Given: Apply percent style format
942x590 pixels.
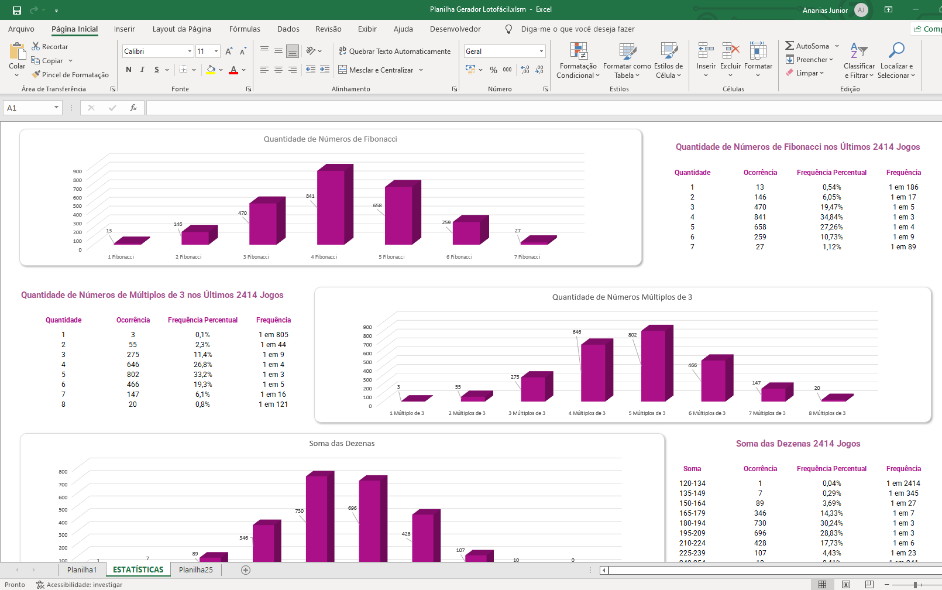Looking at the screenshot, I should (x=493, y=70).
